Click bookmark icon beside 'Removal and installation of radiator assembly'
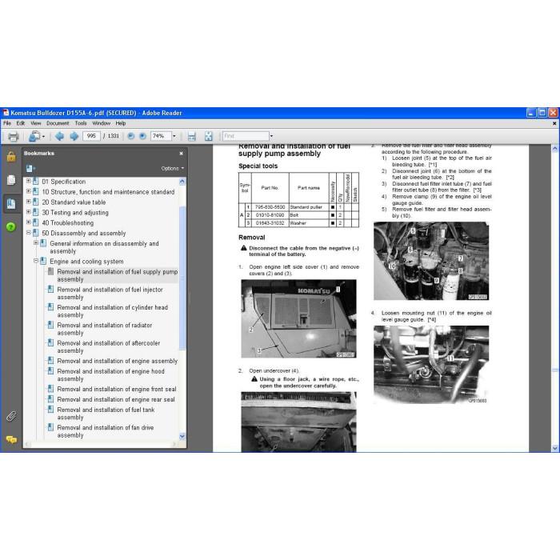This screenshot has height=560, width=560. click(x=50, y=325)
